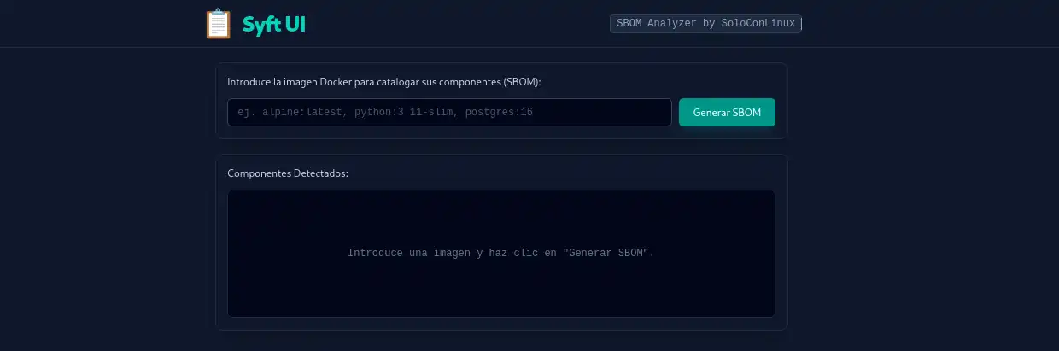
Task: Click the SBOM Analyzer by SoloConLinux badge
Action: [x=705, y=24]
